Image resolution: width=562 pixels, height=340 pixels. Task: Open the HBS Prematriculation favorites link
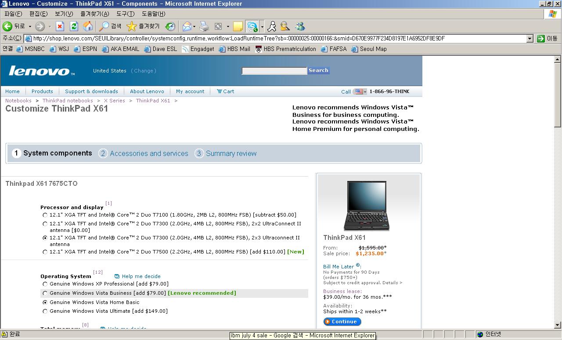[x=286, y=49]
